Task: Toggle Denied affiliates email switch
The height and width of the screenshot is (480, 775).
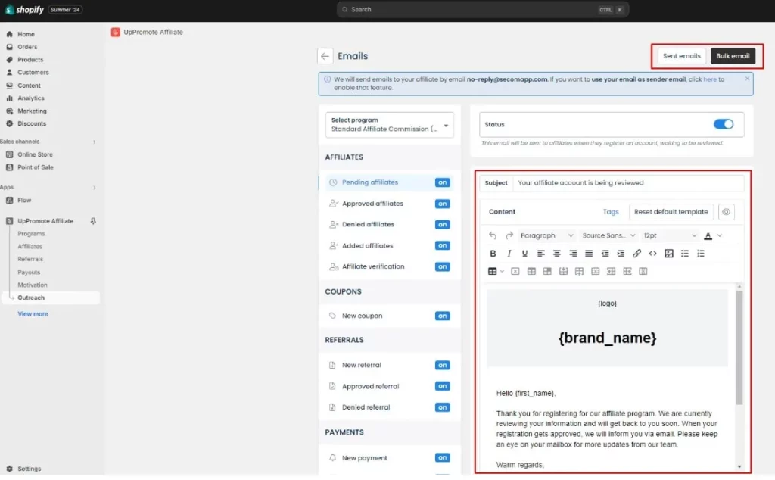Action: tap(442, 224)
